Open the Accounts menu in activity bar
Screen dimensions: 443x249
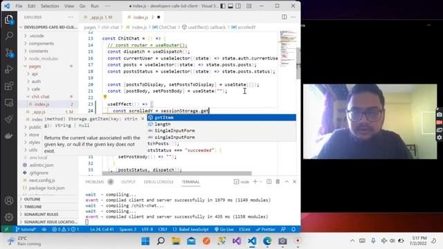pos(9,201)
